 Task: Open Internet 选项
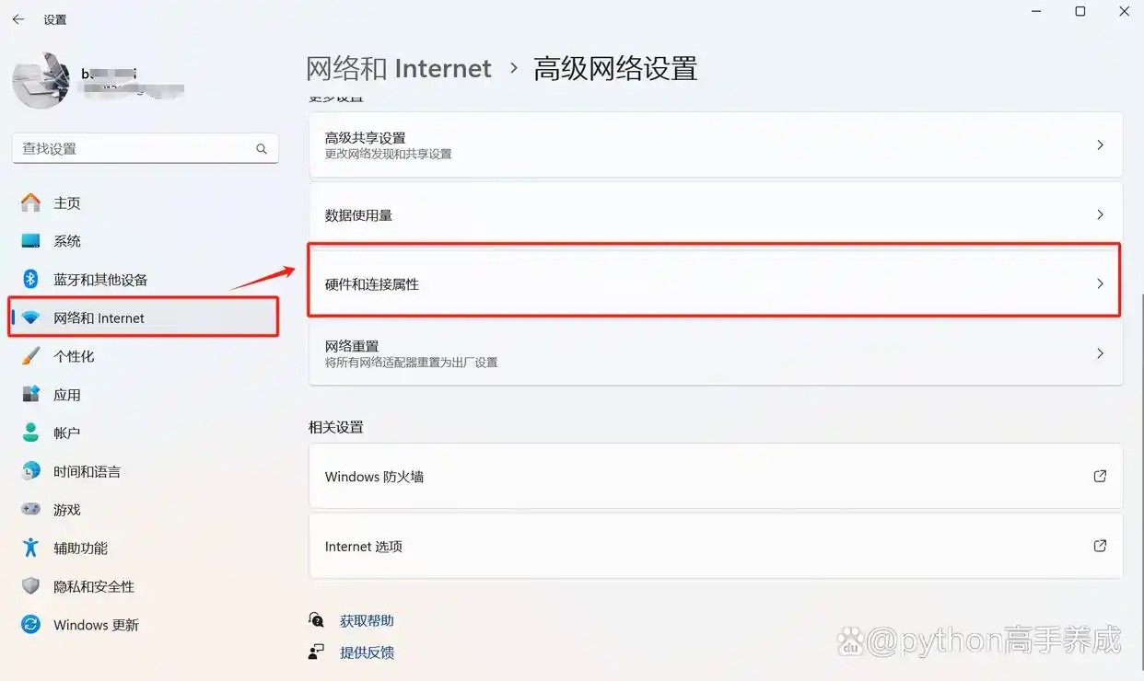717,546
